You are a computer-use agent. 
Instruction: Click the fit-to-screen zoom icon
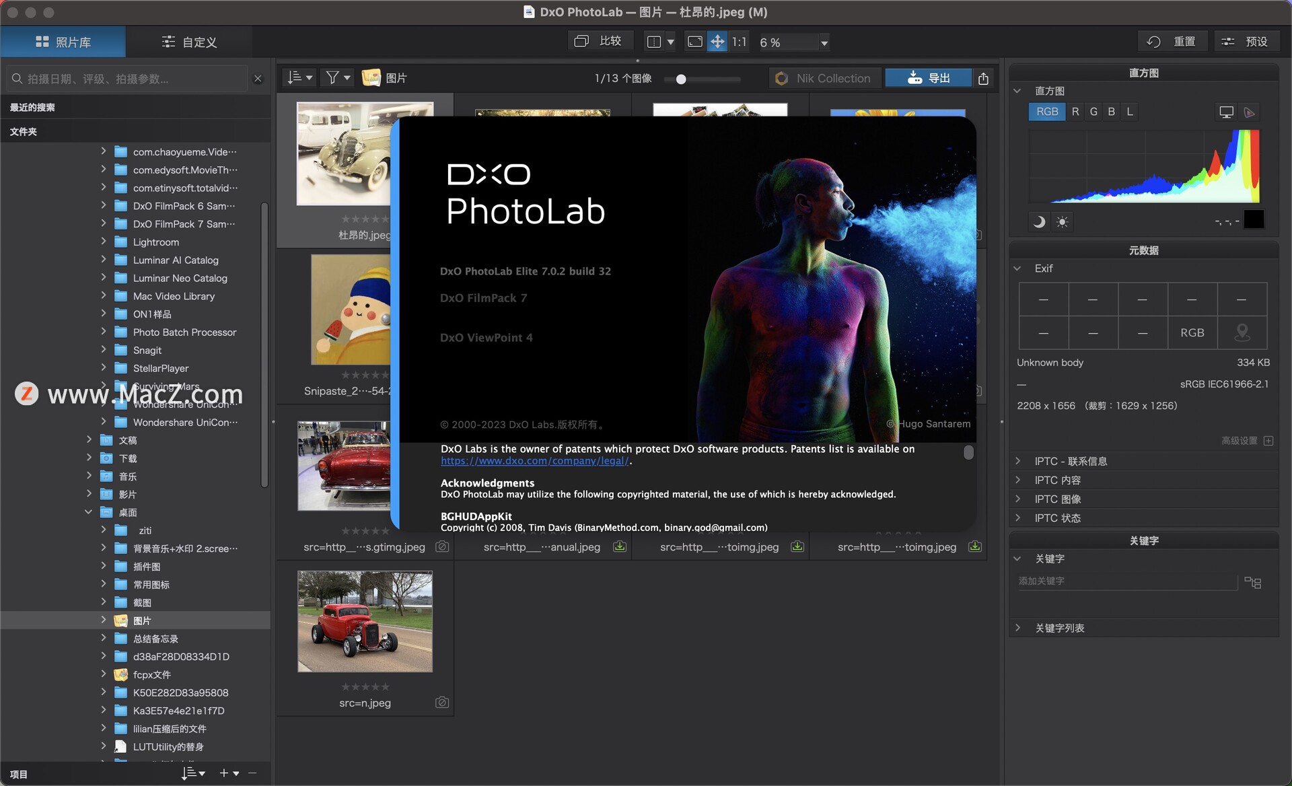coord(695,42)
